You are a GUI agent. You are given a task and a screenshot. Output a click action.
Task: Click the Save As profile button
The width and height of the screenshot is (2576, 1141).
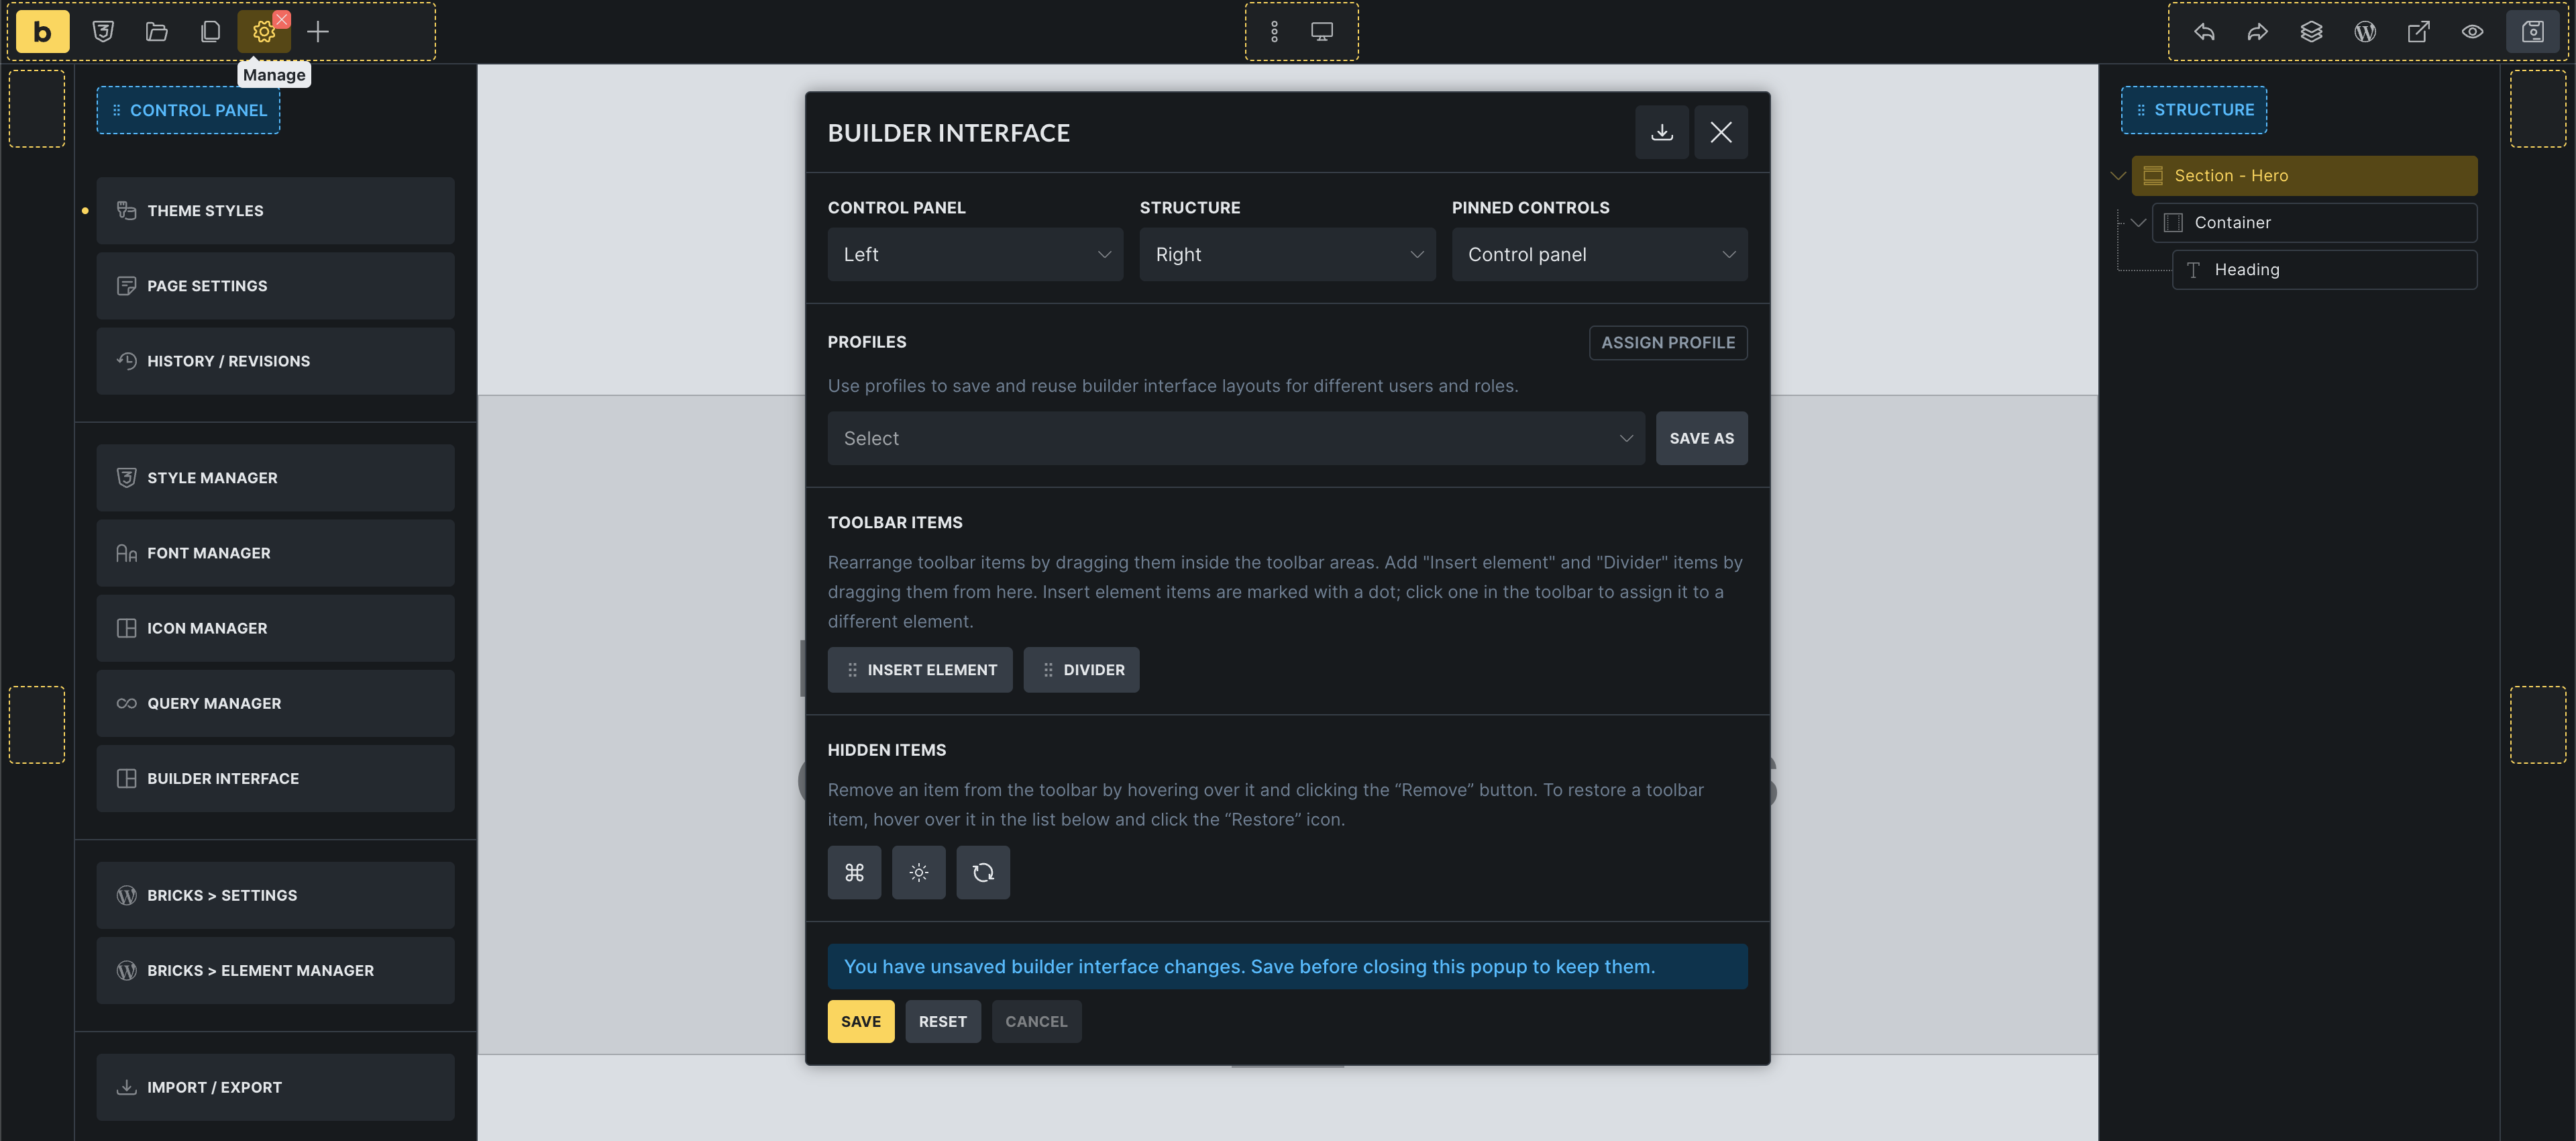pyautogui.click(x=1701, y=438)
